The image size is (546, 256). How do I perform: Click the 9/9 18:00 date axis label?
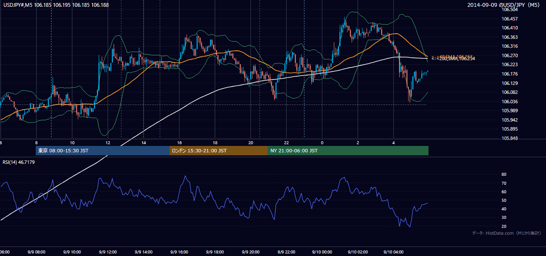(x=215, y=252)
